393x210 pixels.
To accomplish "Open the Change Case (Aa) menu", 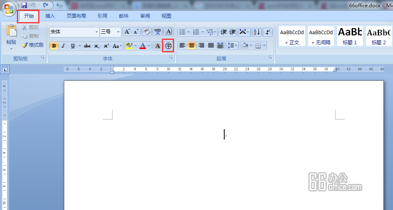I will click(x=117, y=46).
